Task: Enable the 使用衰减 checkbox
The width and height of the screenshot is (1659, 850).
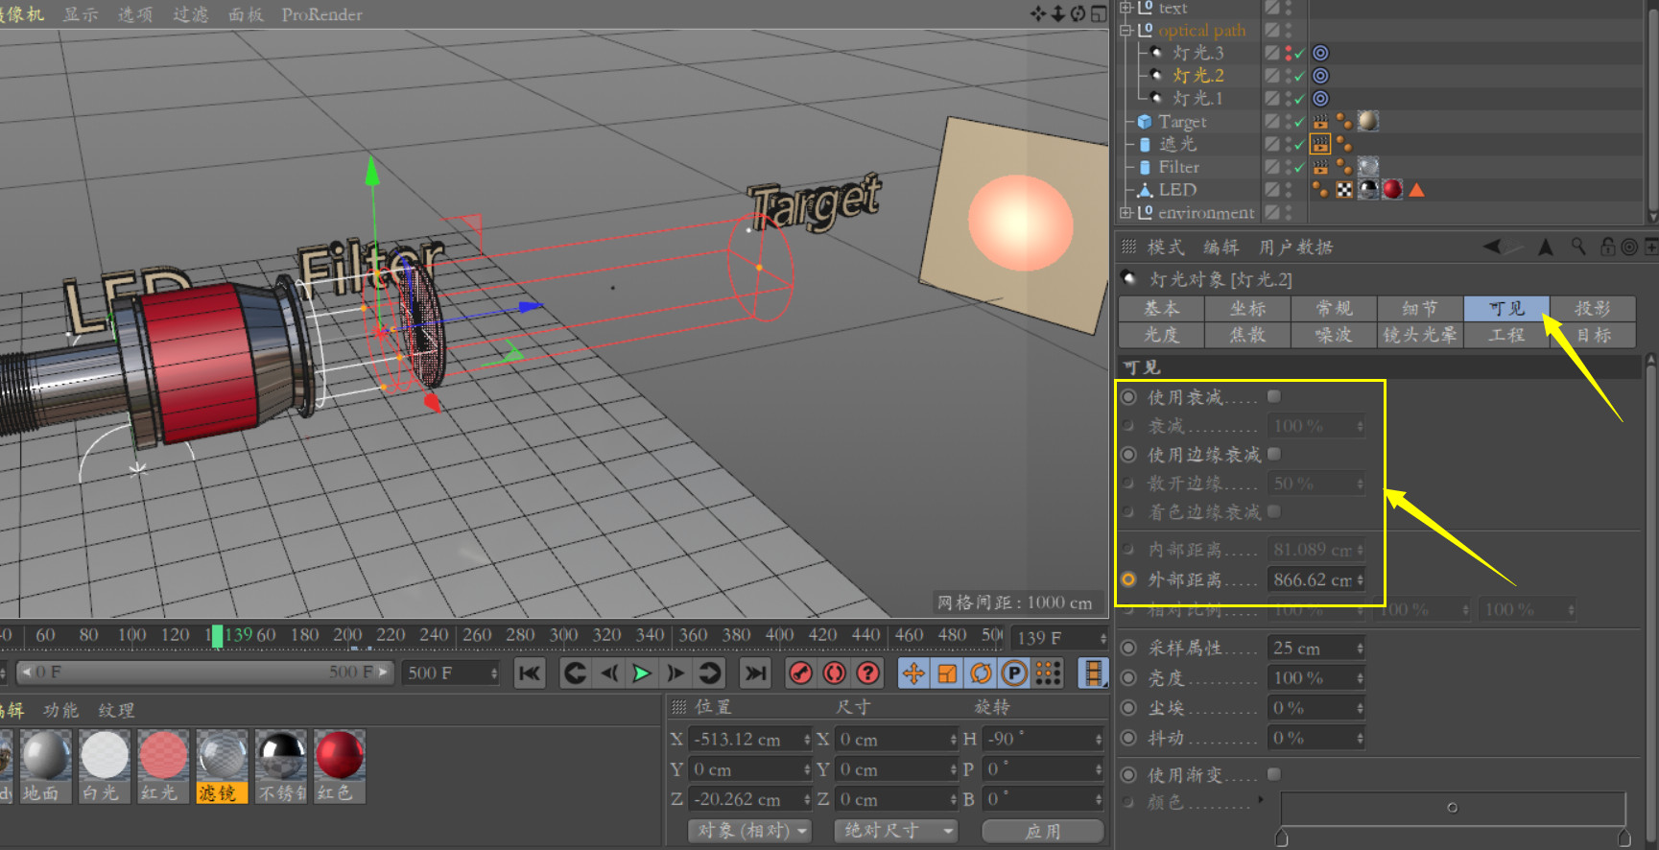Action: (1274, 396)
